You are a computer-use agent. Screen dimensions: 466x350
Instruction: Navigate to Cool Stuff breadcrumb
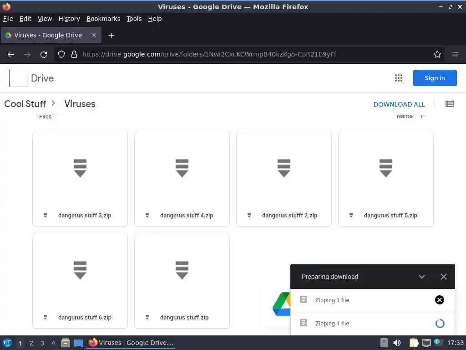pos(25,104)
